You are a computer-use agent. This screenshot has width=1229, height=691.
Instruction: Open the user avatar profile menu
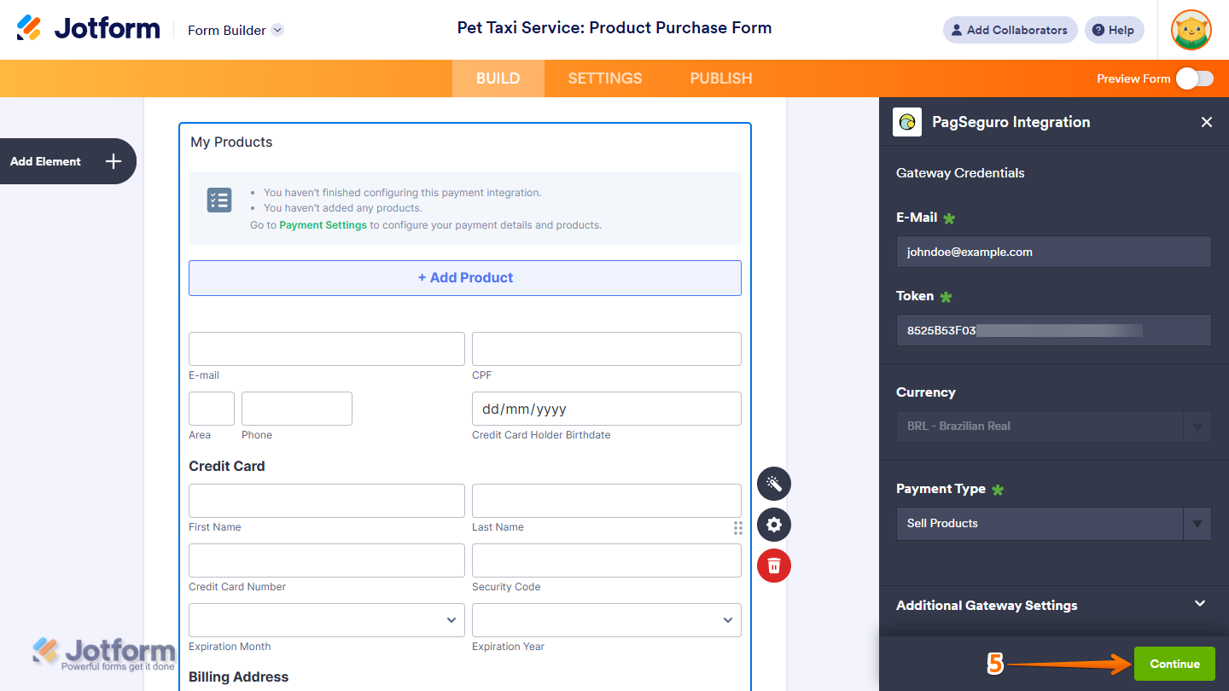1191,30
